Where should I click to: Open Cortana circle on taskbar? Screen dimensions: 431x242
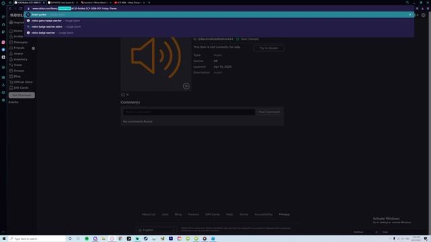(70, 239)
